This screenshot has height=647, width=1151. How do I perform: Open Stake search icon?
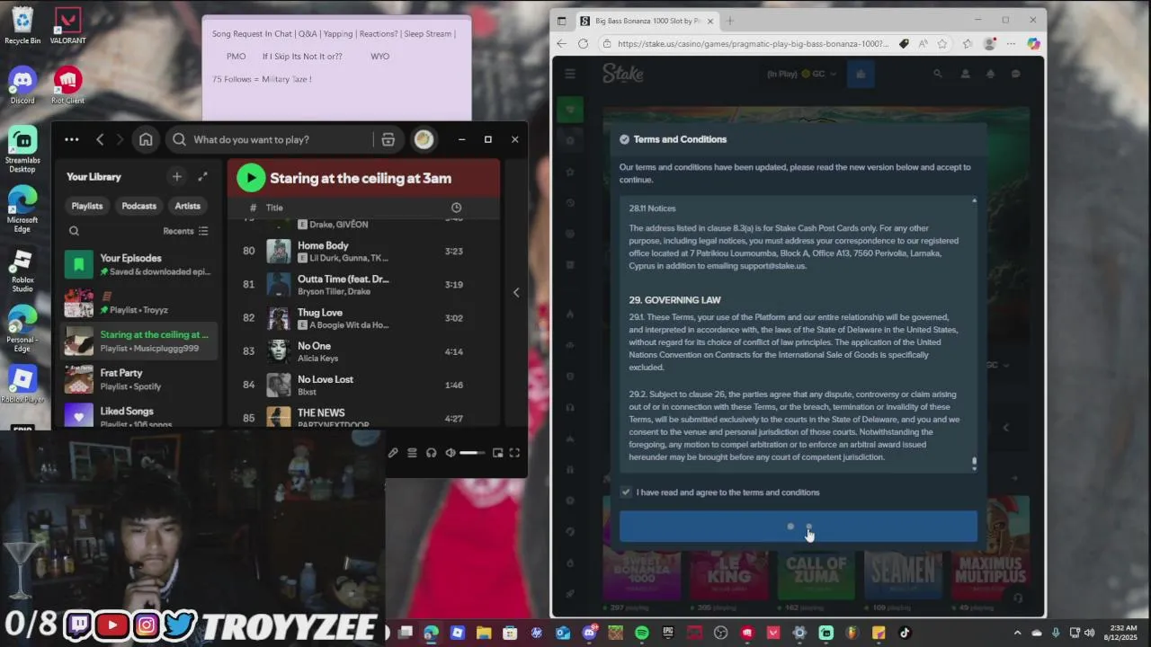(938, 74)
